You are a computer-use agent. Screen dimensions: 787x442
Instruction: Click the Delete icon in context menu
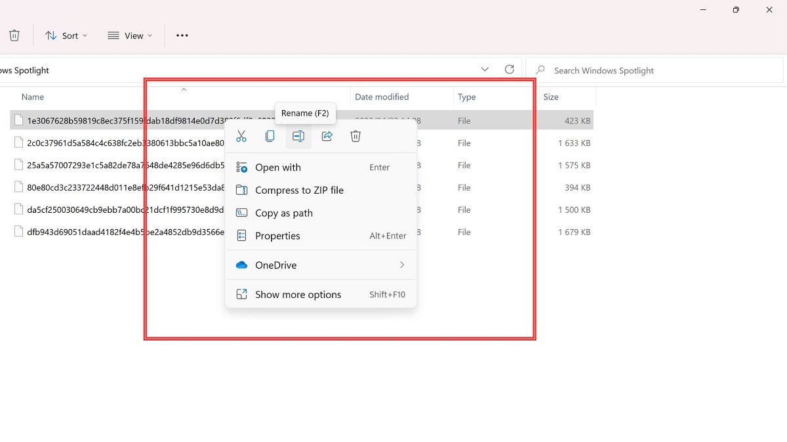(x=355, y=136)
